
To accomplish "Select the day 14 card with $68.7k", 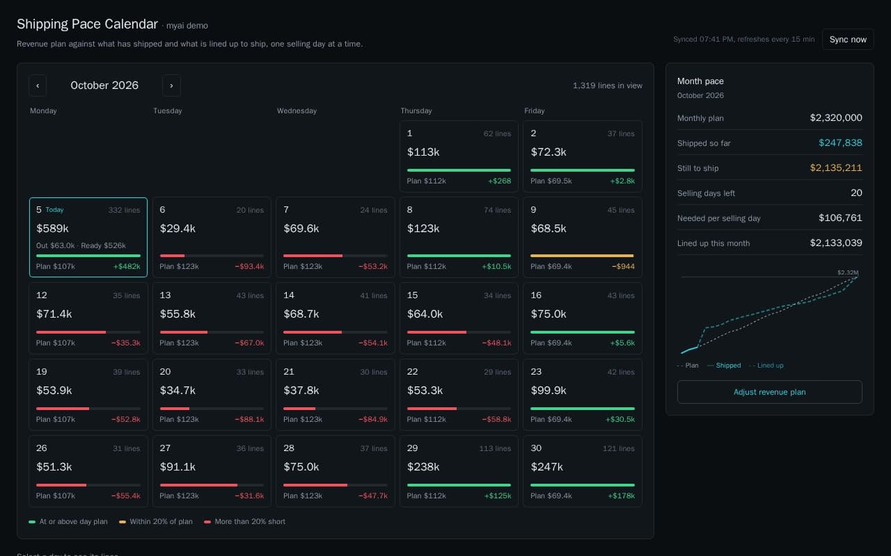I will [x=336, y=318].
